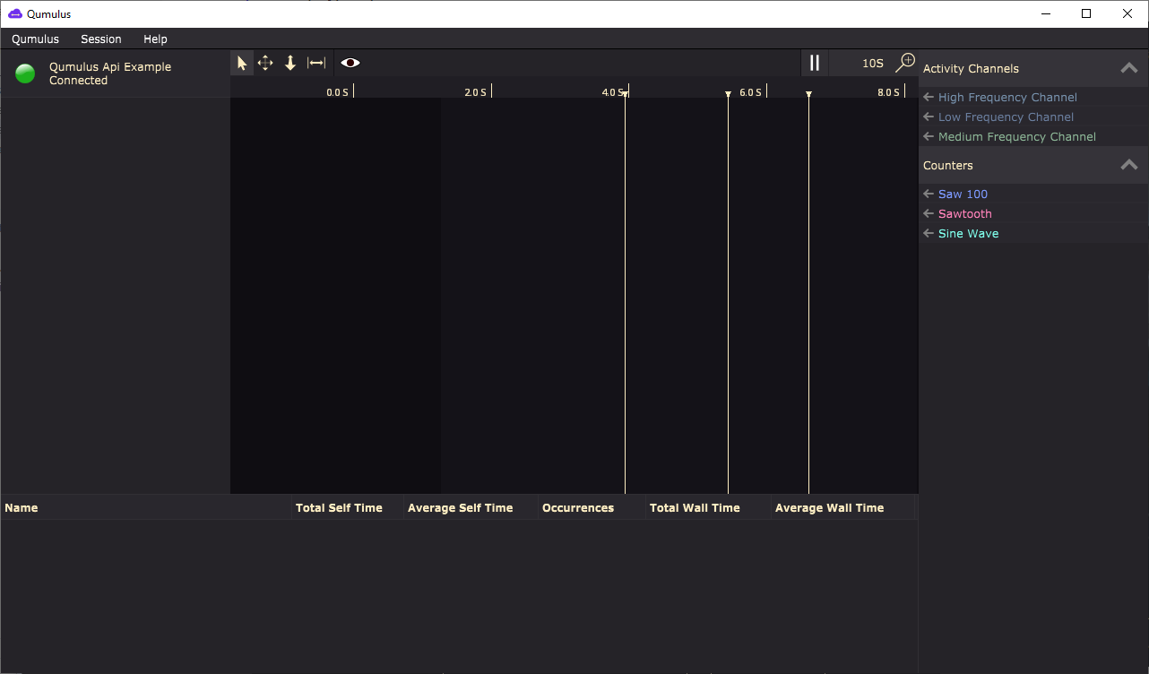Click the timeline marker before 6.0 S
The image size is (1149, 674).
(728, 93)
